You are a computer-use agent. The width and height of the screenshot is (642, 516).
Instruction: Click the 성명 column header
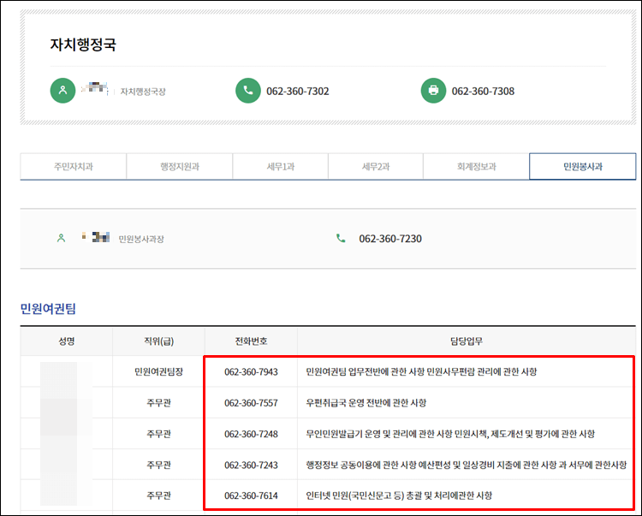66,341
